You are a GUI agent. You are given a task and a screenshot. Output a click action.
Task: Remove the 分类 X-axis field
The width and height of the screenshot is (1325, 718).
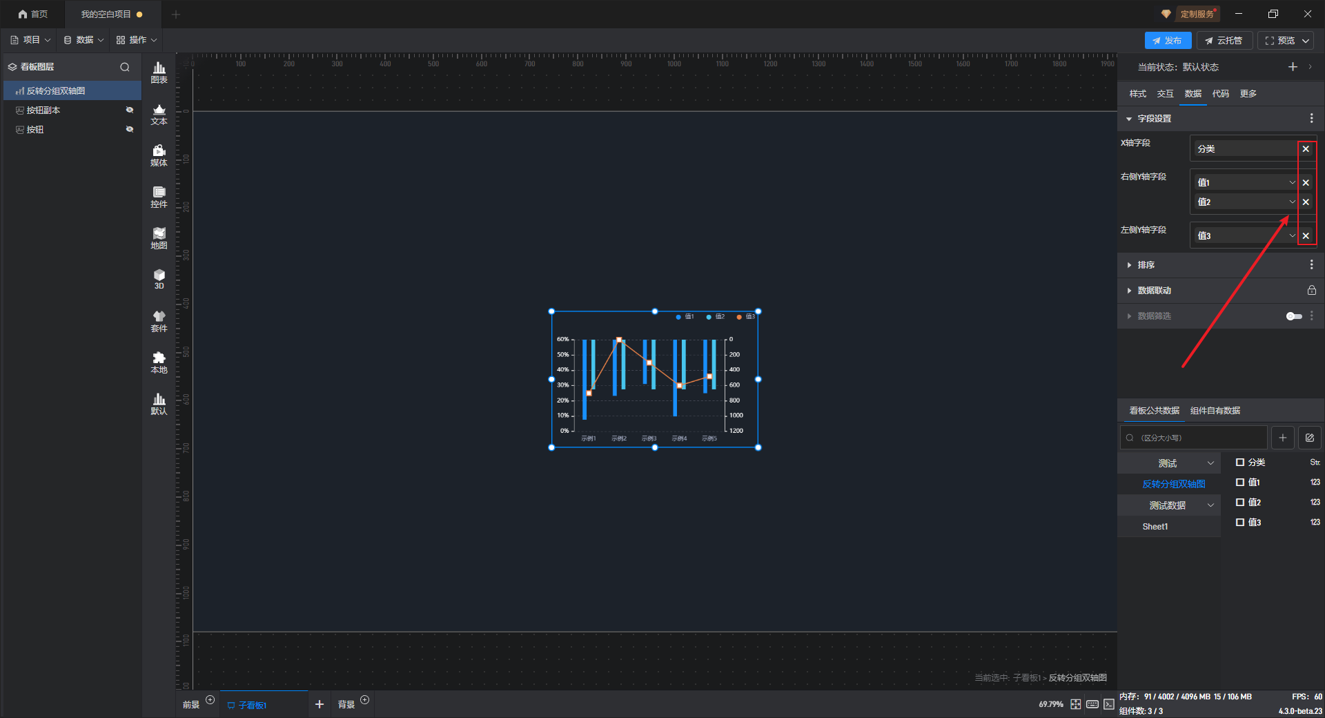pos(1306,149)
